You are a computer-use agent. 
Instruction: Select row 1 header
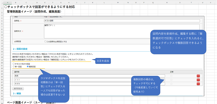pyautogui.click(x=2, y=7)
